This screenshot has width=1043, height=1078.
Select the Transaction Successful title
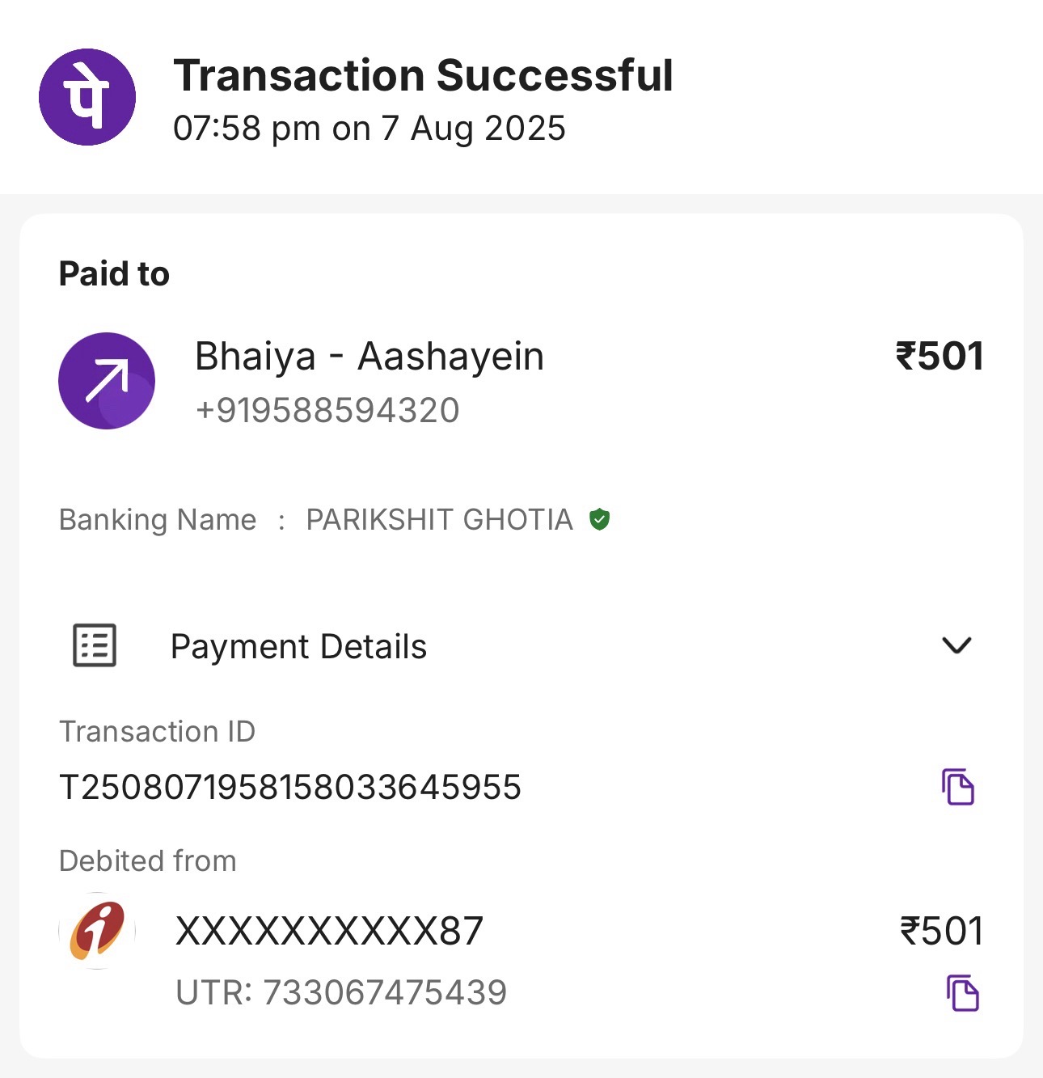(x=424, y=76)
